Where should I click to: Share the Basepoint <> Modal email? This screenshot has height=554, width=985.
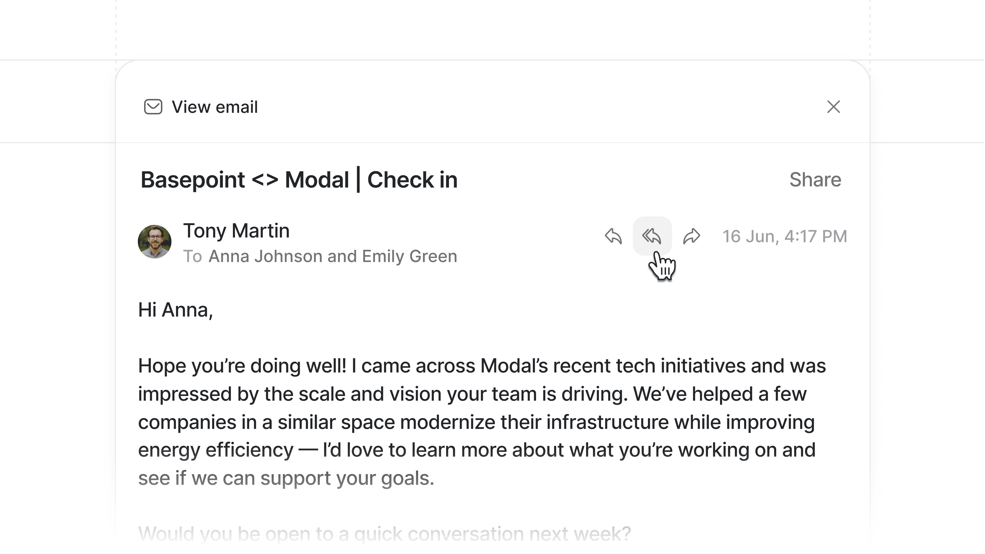coord(815,180)
